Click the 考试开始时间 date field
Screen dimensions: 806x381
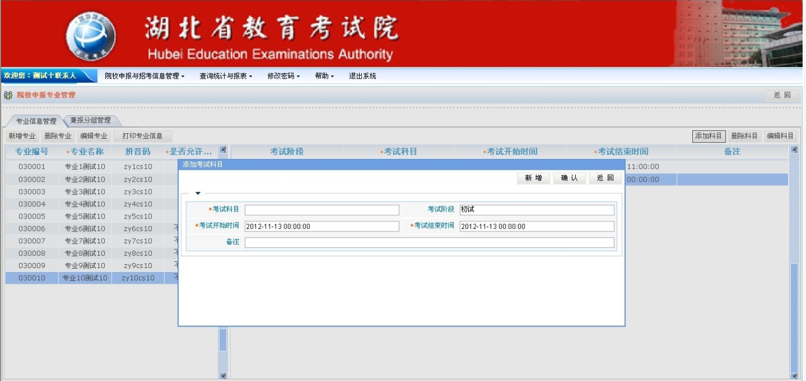[321, 226]
